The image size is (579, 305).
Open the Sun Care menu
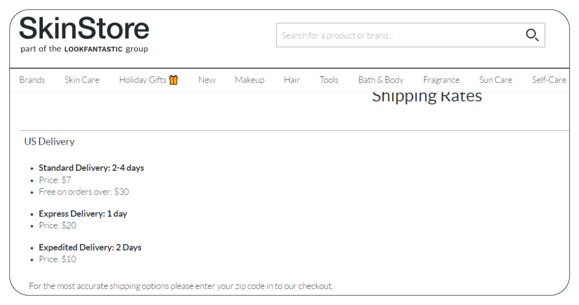pyautogui.click(x=496, y=80)
